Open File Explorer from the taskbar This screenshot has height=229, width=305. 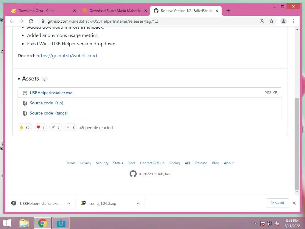(24, 223)
